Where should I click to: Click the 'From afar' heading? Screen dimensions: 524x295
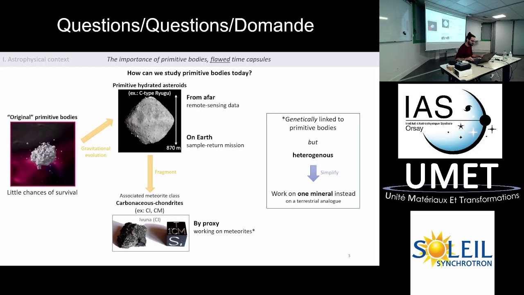201,98
